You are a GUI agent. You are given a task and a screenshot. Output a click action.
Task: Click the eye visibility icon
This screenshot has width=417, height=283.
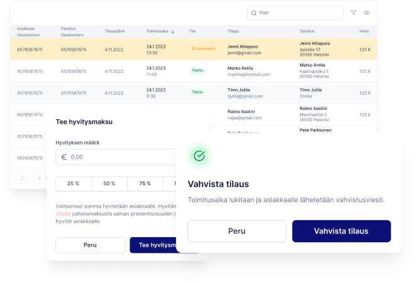coord(367,13)
